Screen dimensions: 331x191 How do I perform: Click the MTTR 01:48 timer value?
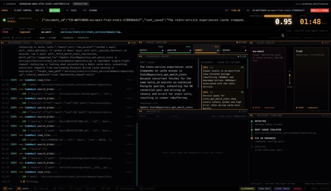(310, 22)
